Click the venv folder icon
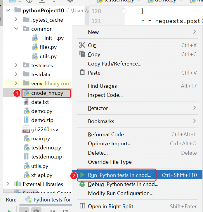Screen dimensions: 203x212 click(26, 83)
